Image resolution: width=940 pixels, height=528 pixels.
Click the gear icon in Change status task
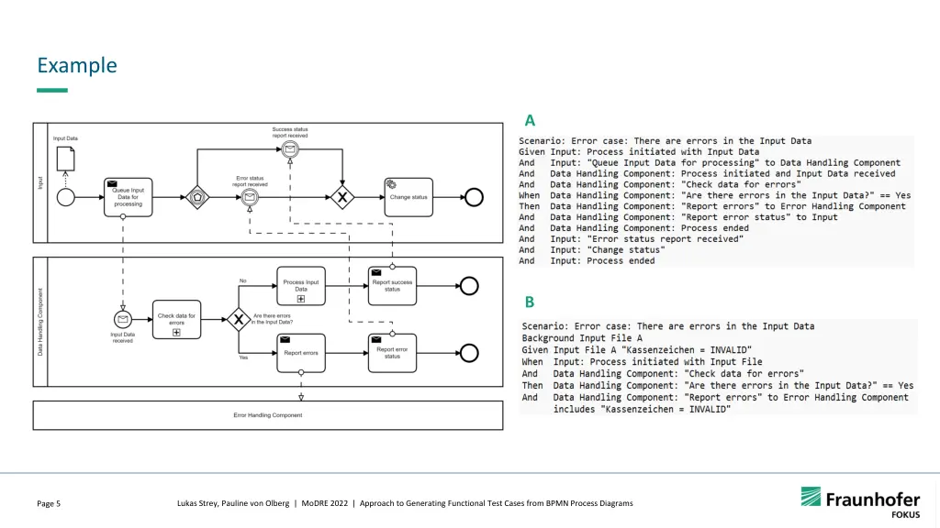391,184
